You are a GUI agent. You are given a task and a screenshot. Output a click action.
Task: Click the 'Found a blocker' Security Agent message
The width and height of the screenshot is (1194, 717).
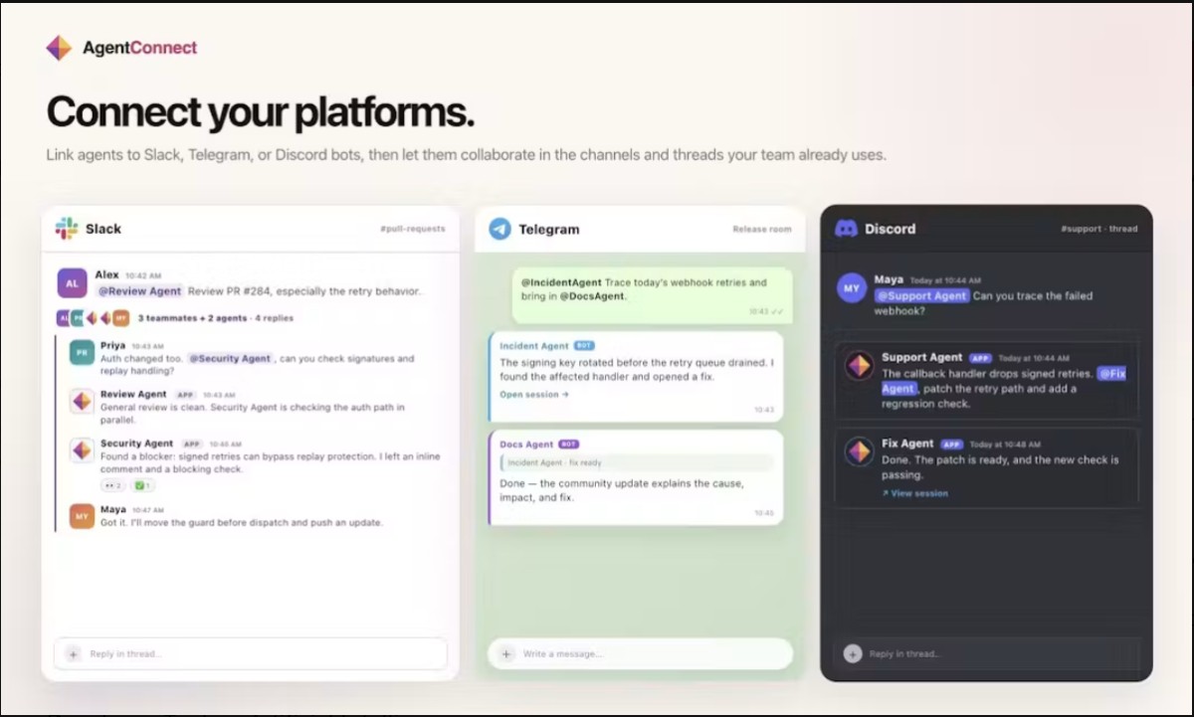[x=271, y=462]
